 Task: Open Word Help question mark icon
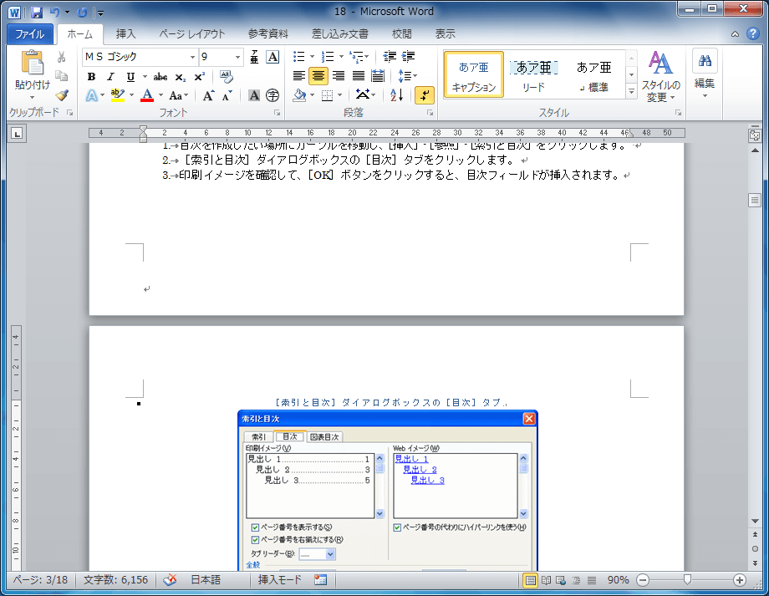point(753,33)
